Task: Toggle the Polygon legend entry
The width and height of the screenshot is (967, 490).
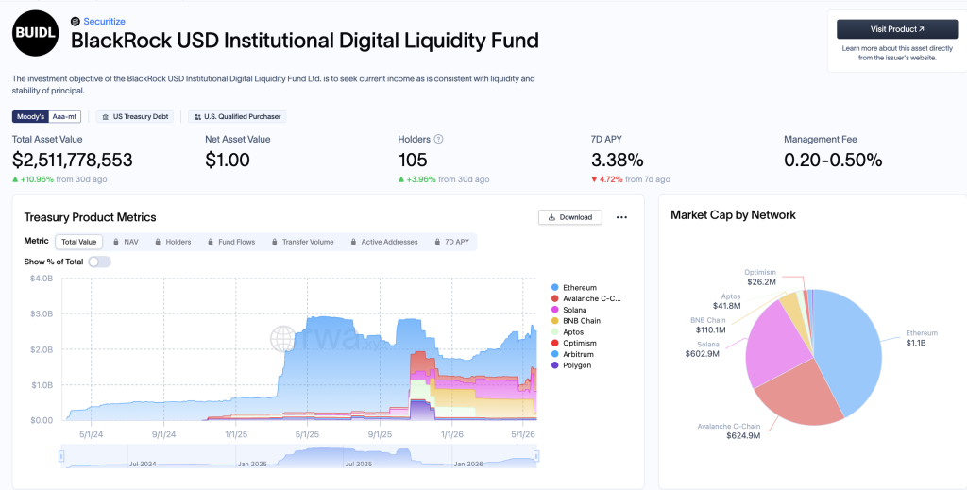Action: (571, 365)
